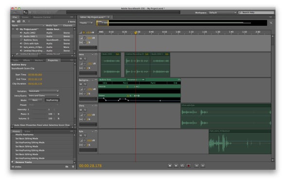Open the History panel options menu
The image size is (285, 182).
click(x=71, y=131)
